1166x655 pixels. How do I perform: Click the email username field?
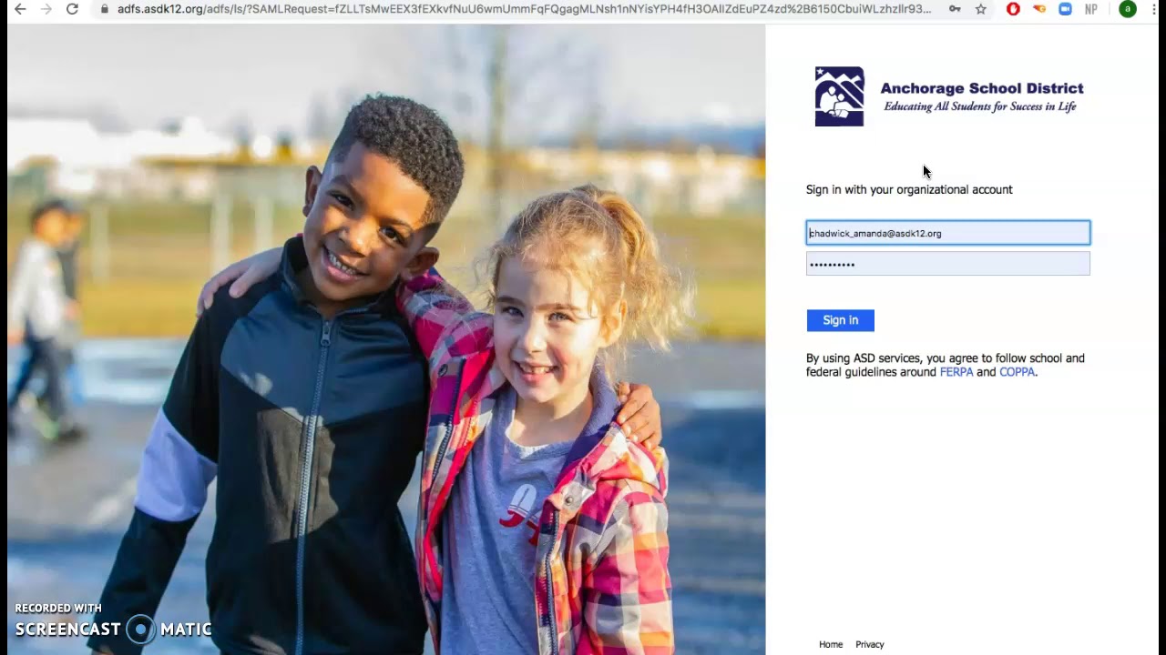[x=947, y=233]
